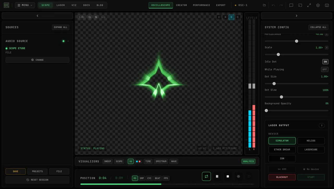The width and height of the screenshot is (334, 189).
Task: Open the EXPORT tab
Action: pos(221,5)
